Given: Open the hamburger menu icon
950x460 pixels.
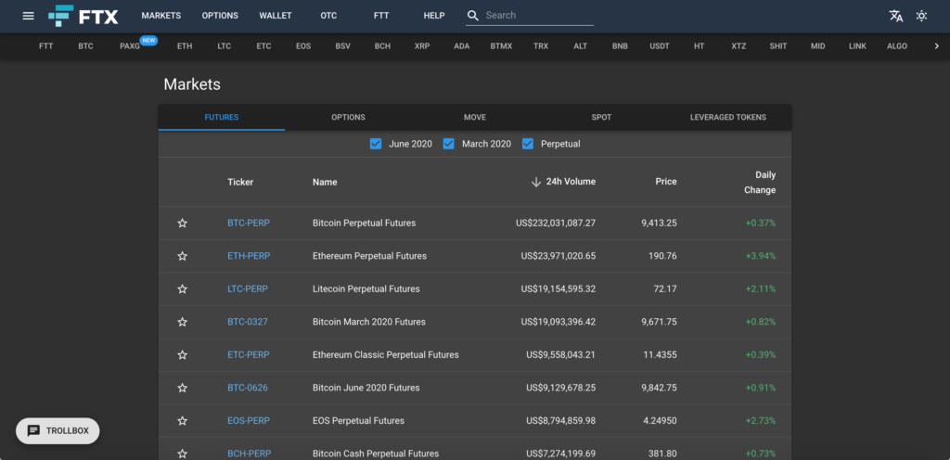Looking at the screenshot, I should tap(29, 16).
